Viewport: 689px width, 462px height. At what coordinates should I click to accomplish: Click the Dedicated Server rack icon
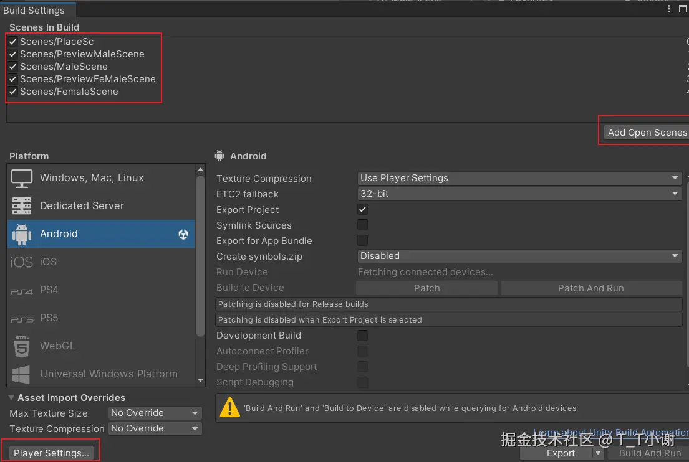22,205
